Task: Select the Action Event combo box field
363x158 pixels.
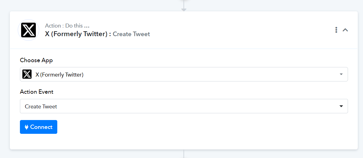Action: [184, 106]
